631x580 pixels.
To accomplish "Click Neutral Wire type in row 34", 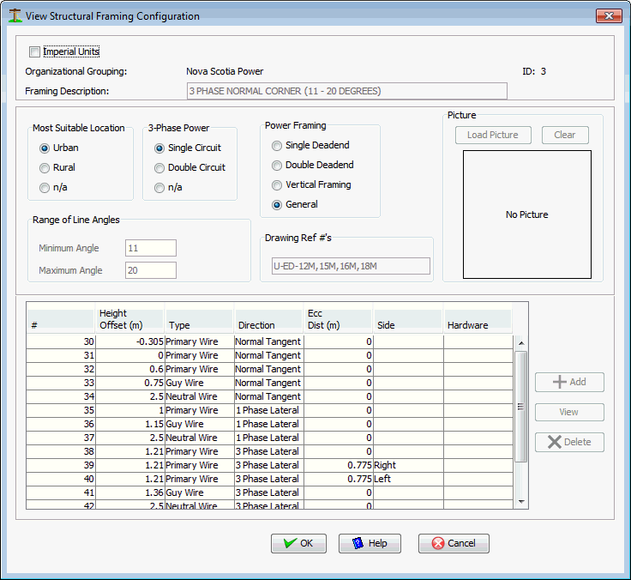I will pyautogui.click(x=200, y=396).
